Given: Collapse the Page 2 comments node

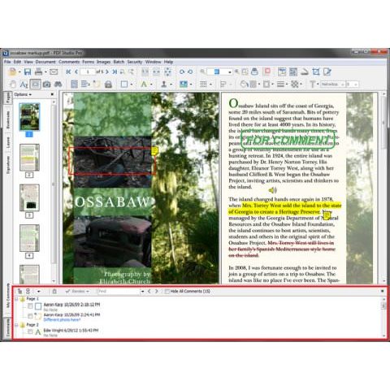Looking at the screenshot, I should [16, 324].
